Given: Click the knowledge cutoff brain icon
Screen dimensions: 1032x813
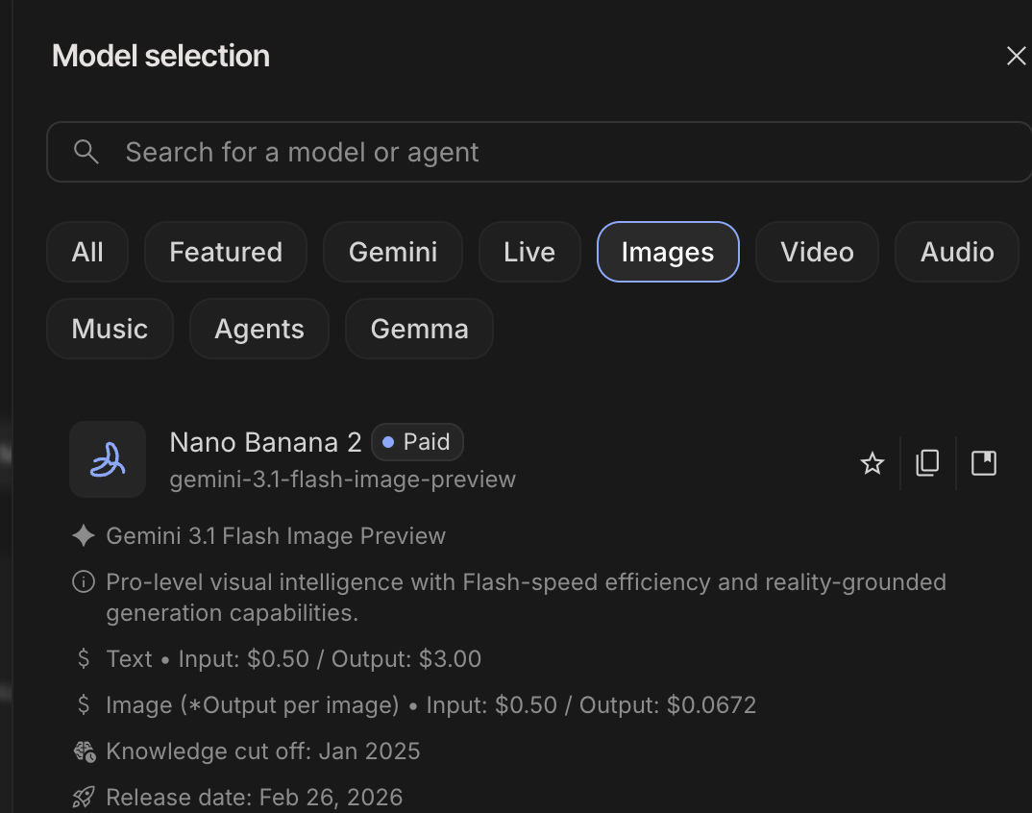Looking at the screenshot, I should pyautogui.click(x=85, y=751).
